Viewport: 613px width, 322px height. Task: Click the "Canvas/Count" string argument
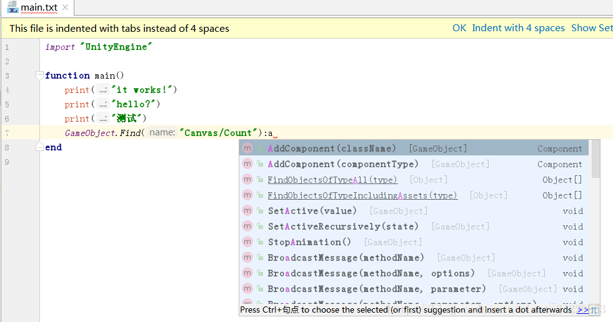(220, 133)
